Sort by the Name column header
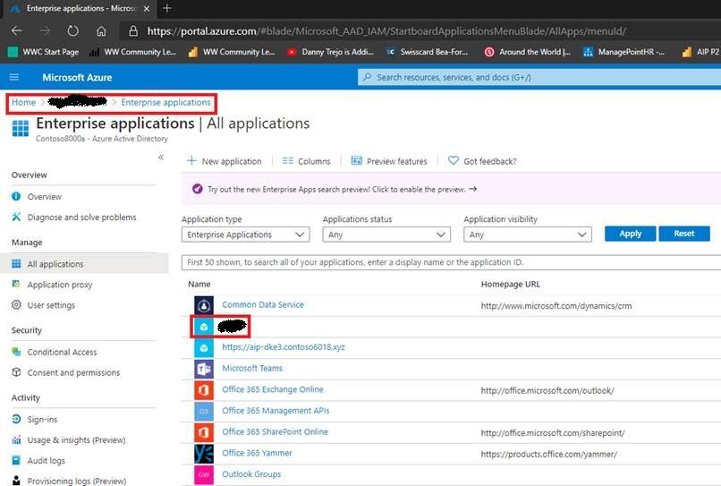The width and height of the screenshot is (721, 486). click(199, 284)
